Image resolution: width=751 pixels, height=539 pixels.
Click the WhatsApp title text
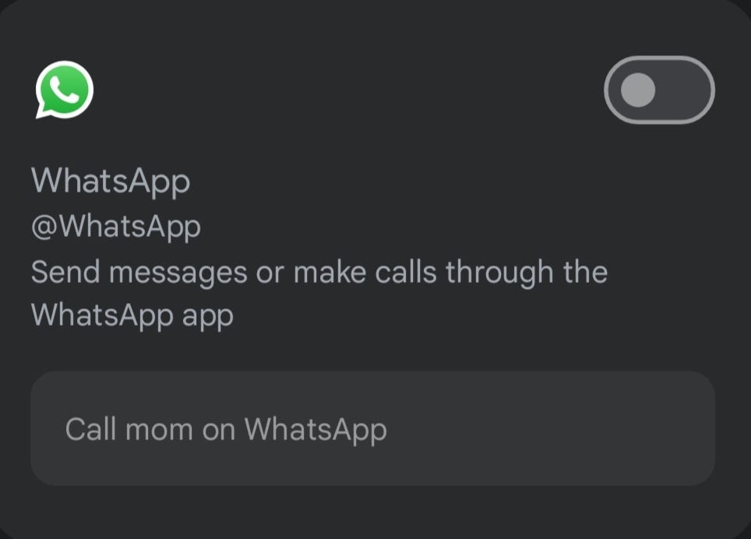coord(111,181)
